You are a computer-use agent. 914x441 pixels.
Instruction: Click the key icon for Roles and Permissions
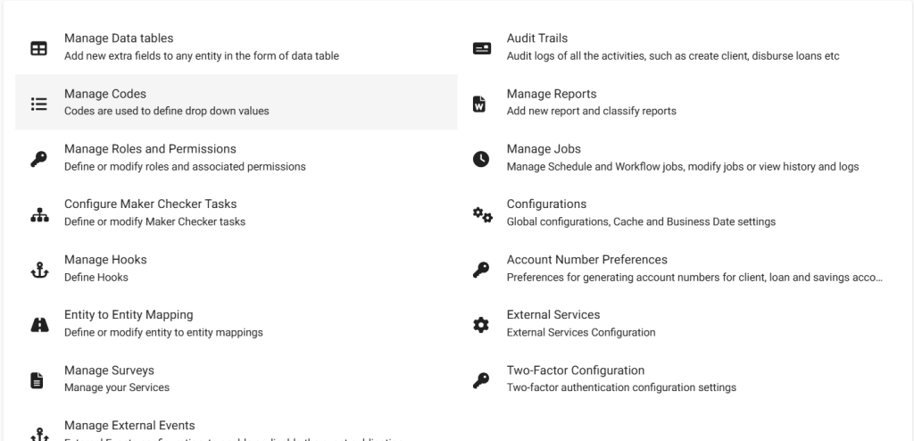point(39,159)
